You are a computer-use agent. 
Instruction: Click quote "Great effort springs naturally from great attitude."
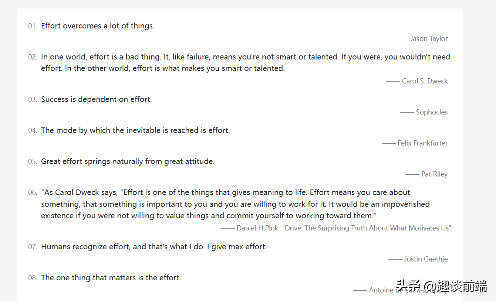(x=128, y=161)
